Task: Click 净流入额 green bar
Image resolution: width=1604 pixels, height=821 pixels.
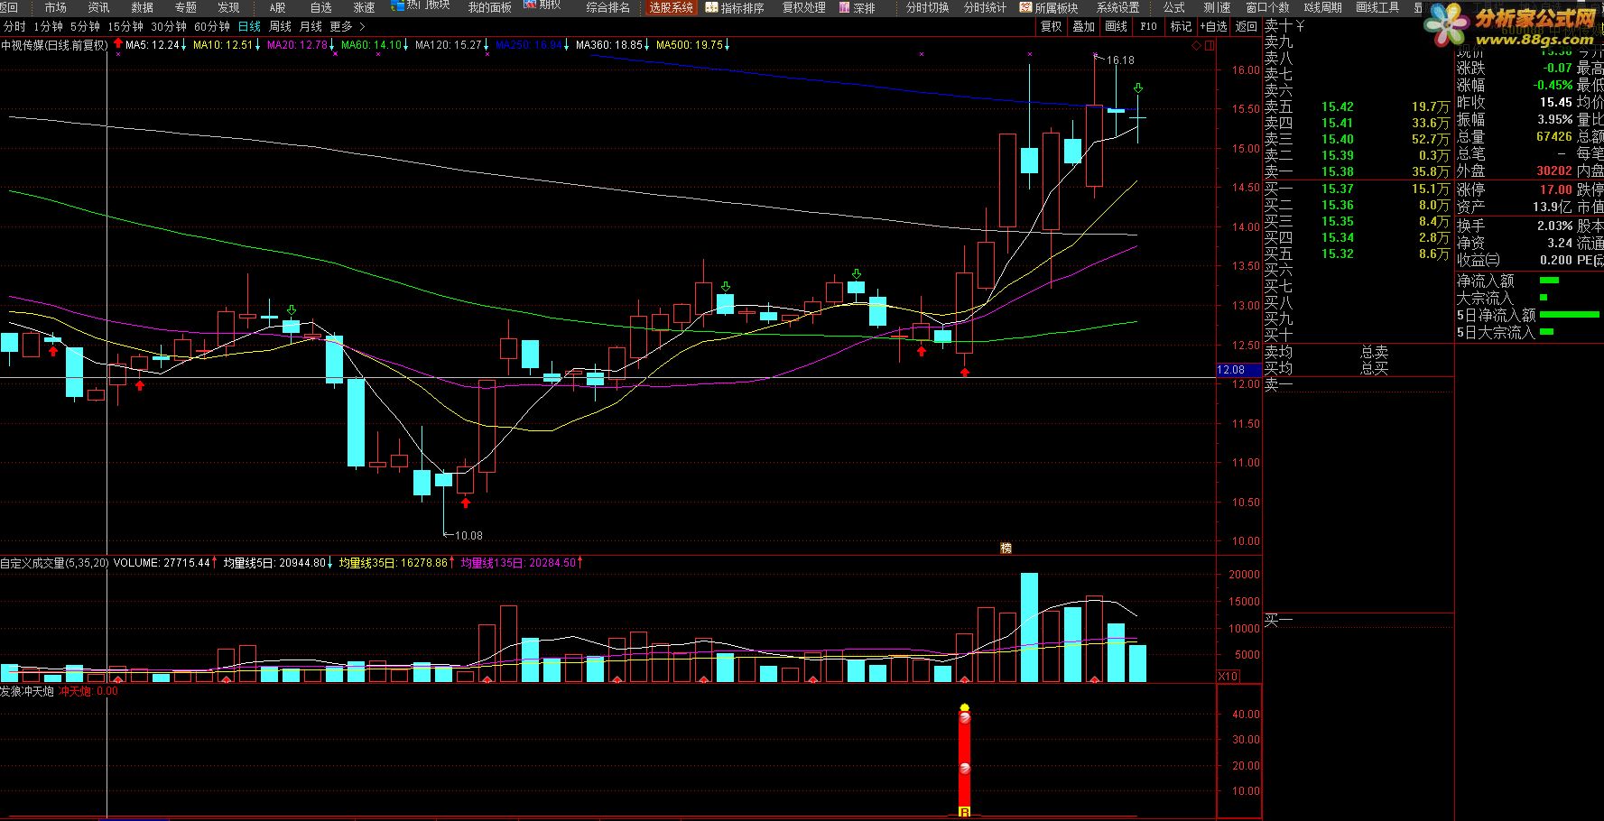Action: click(1549, 281)
